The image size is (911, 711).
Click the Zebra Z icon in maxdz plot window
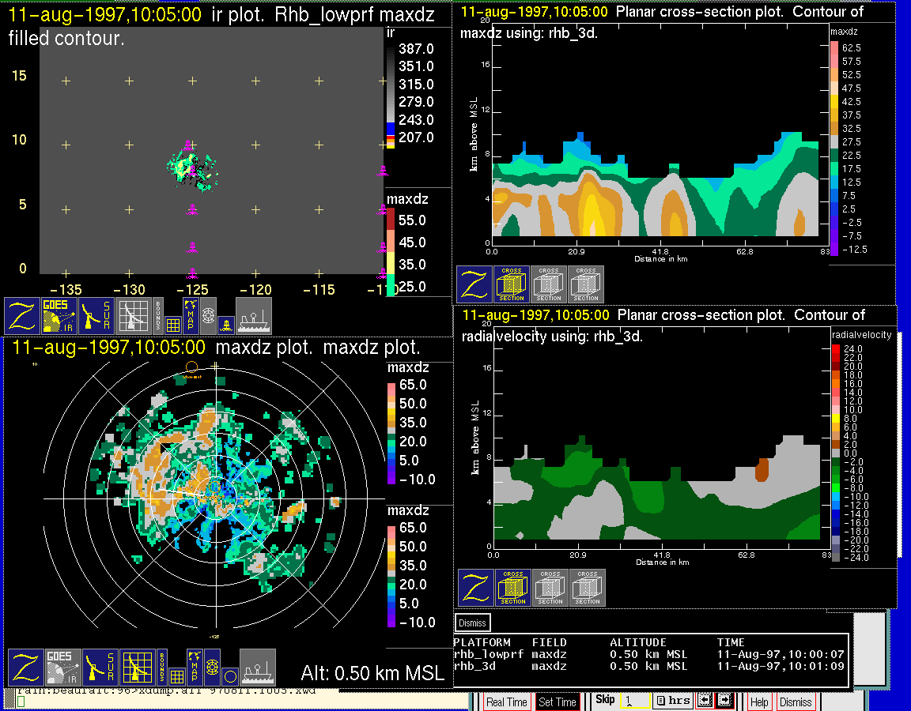pos(25,668)
